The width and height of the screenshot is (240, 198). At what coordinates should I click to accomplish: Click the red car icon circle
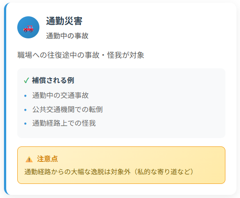(28, 27)
